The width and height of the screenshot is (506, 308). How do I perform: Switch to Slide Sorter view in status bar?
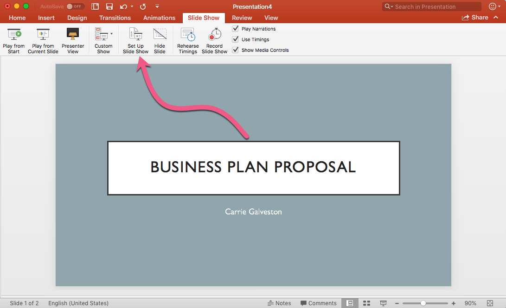[x=366, y=303]
